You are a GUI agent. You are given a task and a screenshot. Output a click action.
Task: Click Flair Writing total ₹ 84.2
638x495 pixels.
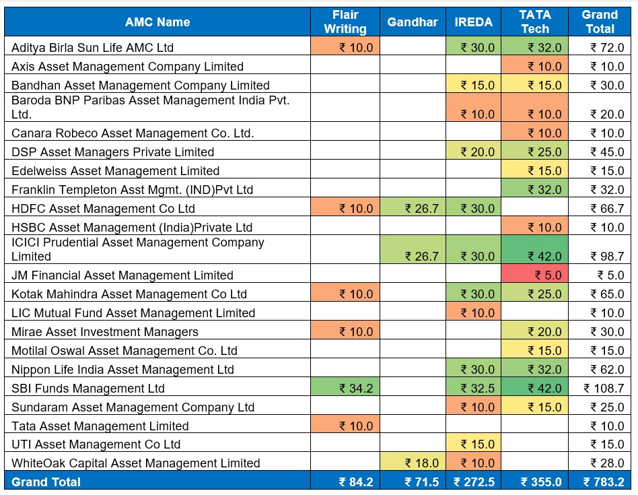point(345,480)
